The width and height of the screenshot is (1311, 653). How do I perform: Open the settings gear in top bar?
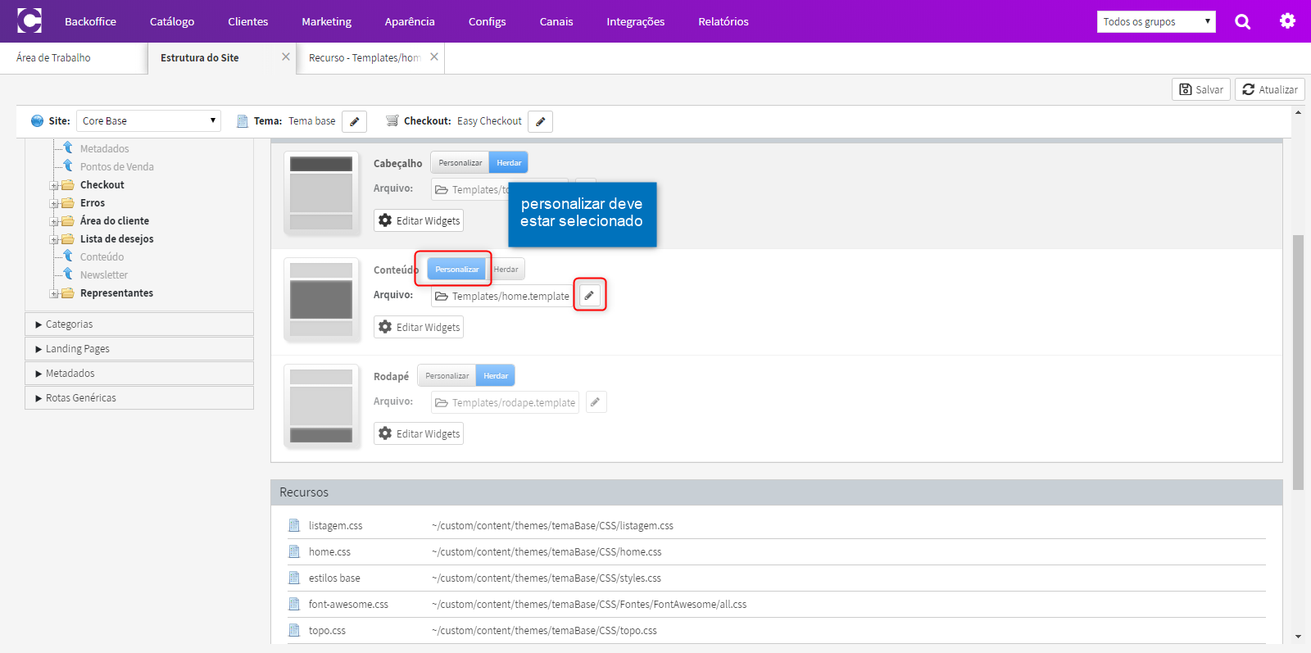[1287, 21]
